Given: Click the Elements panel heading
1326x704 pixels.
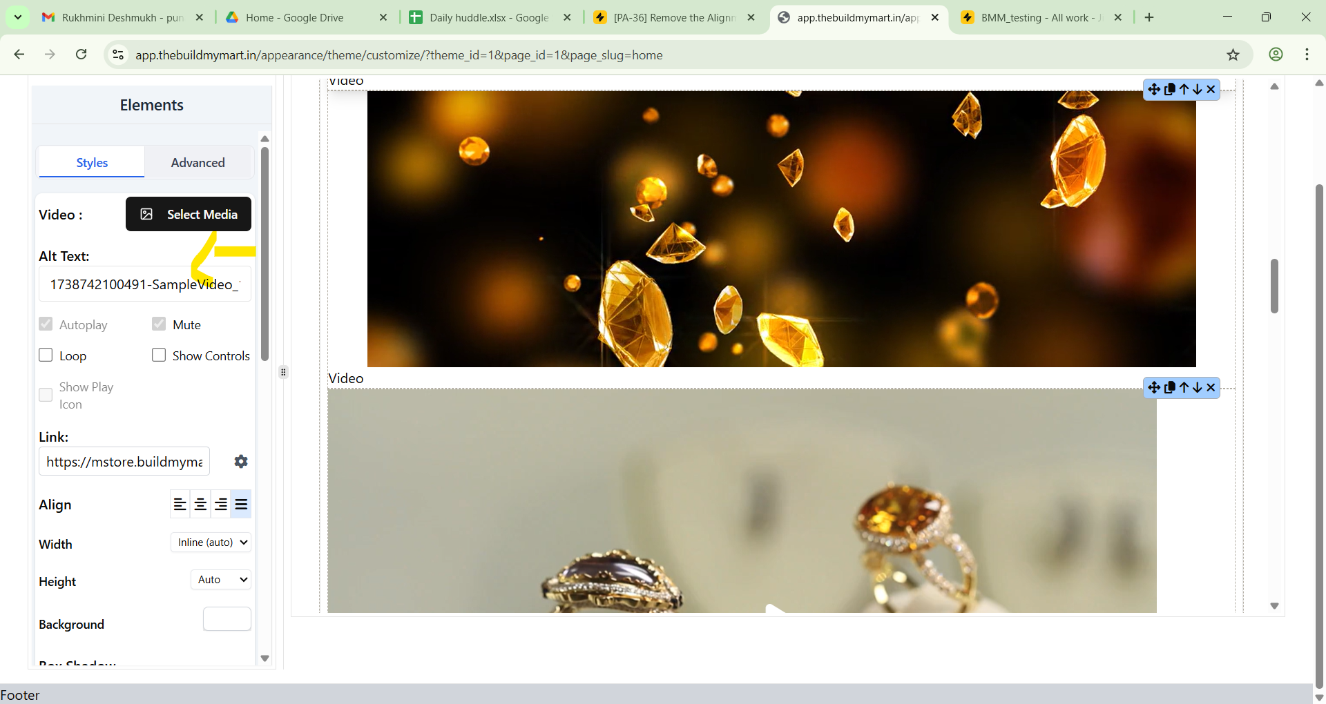Looking at the screenshot, I should coord(152,105).
